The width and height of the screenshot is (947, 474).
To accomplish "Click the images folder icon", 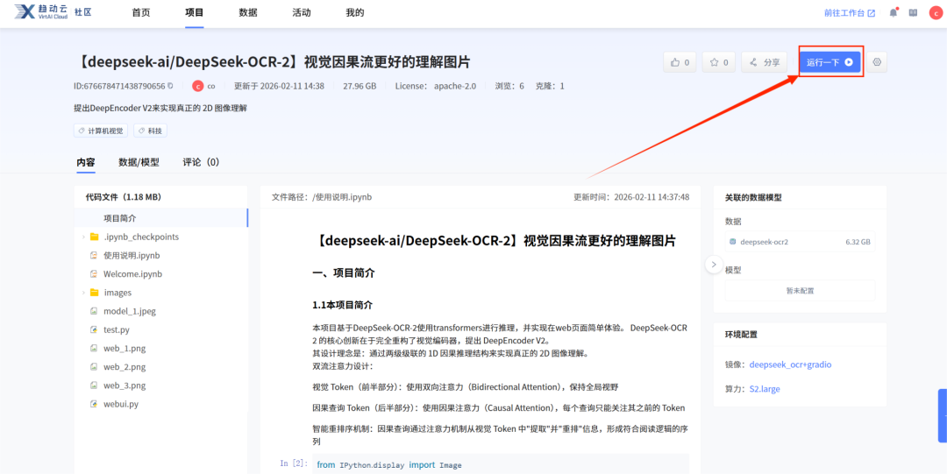I will 94,293.
